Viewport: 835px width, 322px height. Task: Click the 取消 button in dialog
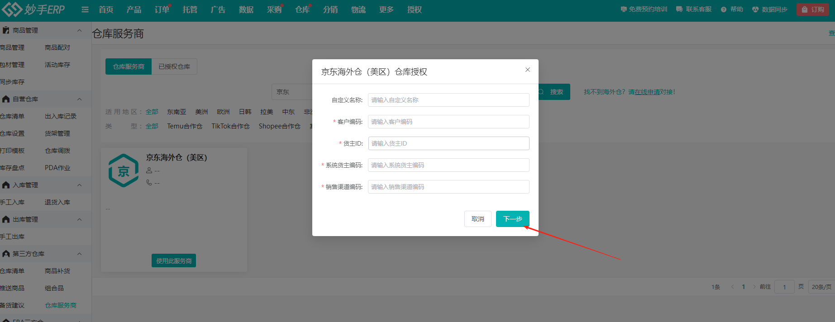pos(478,219)
